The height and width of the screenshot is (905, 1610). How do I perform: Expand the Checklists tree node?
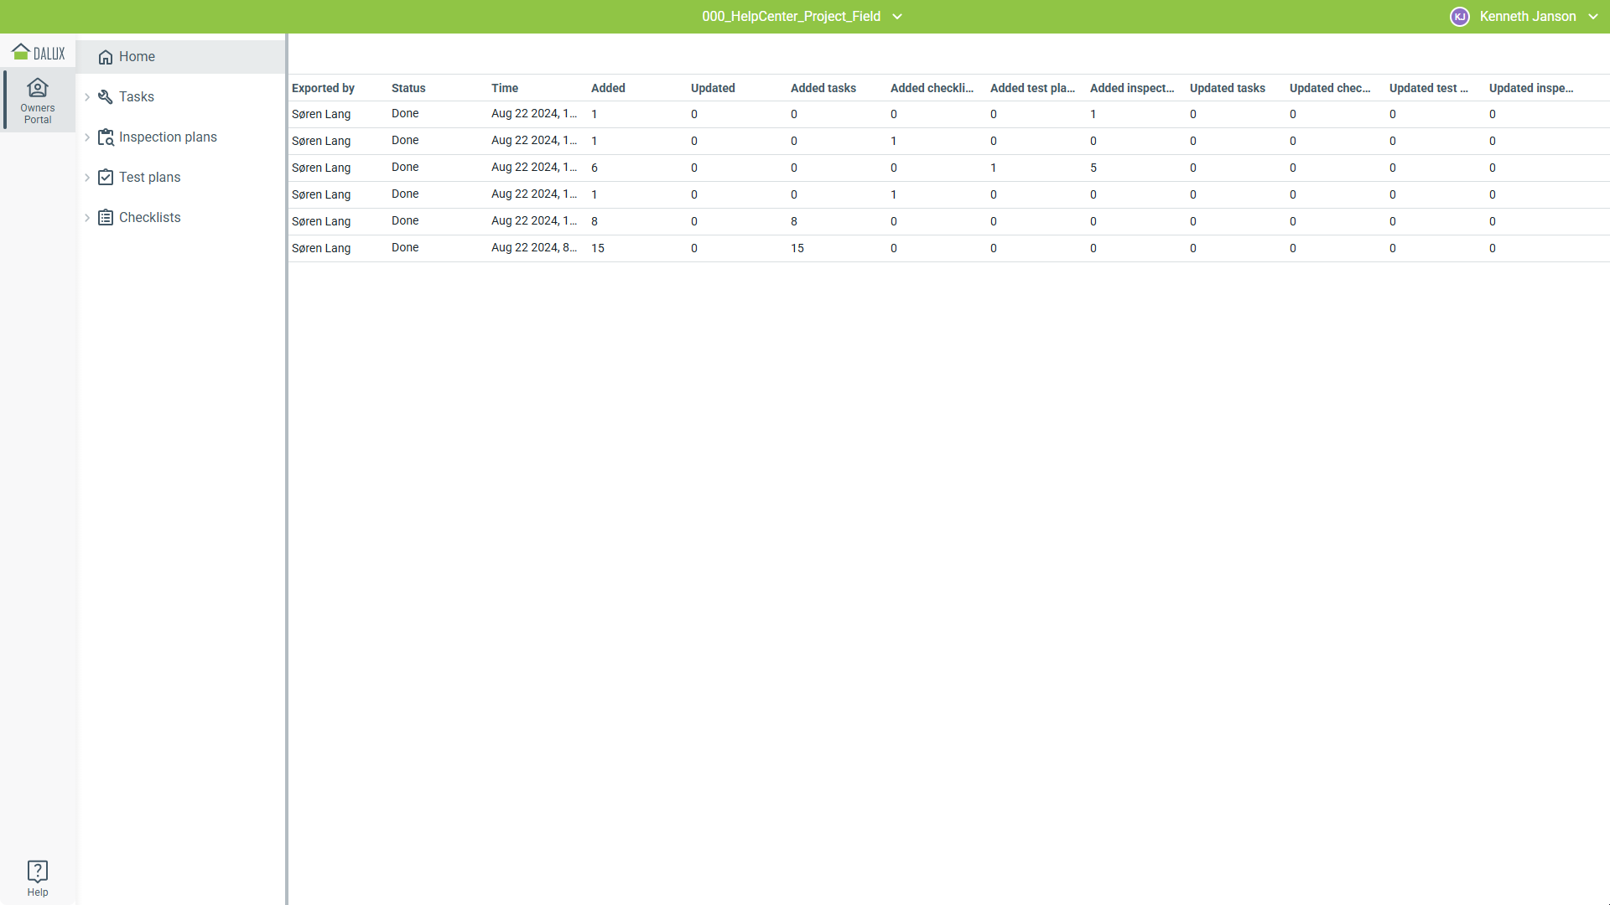[x=87, y=218]
